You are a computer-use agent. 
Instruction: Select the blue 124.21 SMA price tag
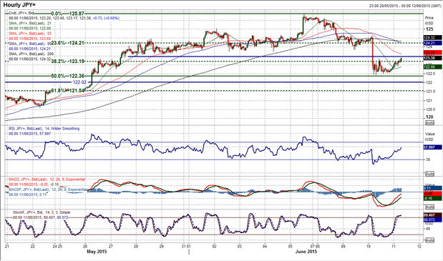click(x=432, y=43)
